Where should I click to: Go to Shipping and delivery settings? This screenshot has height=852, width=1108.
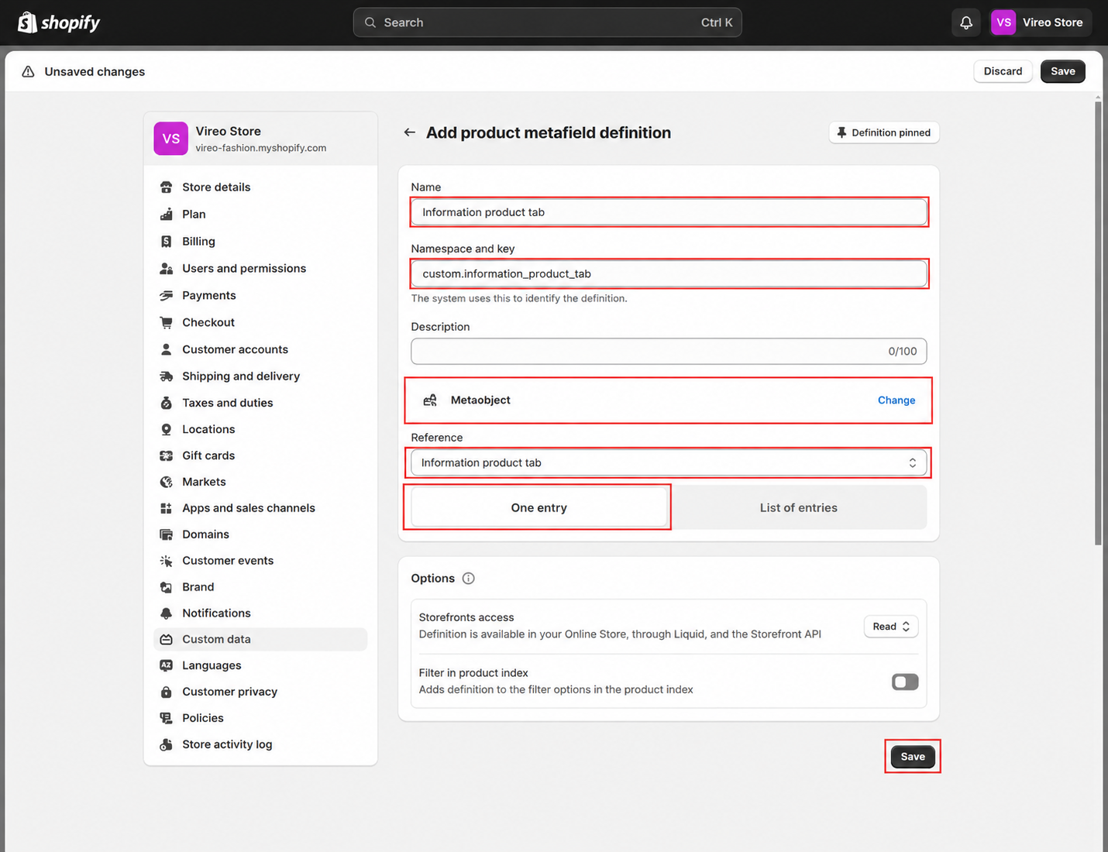tap(260, 376)
